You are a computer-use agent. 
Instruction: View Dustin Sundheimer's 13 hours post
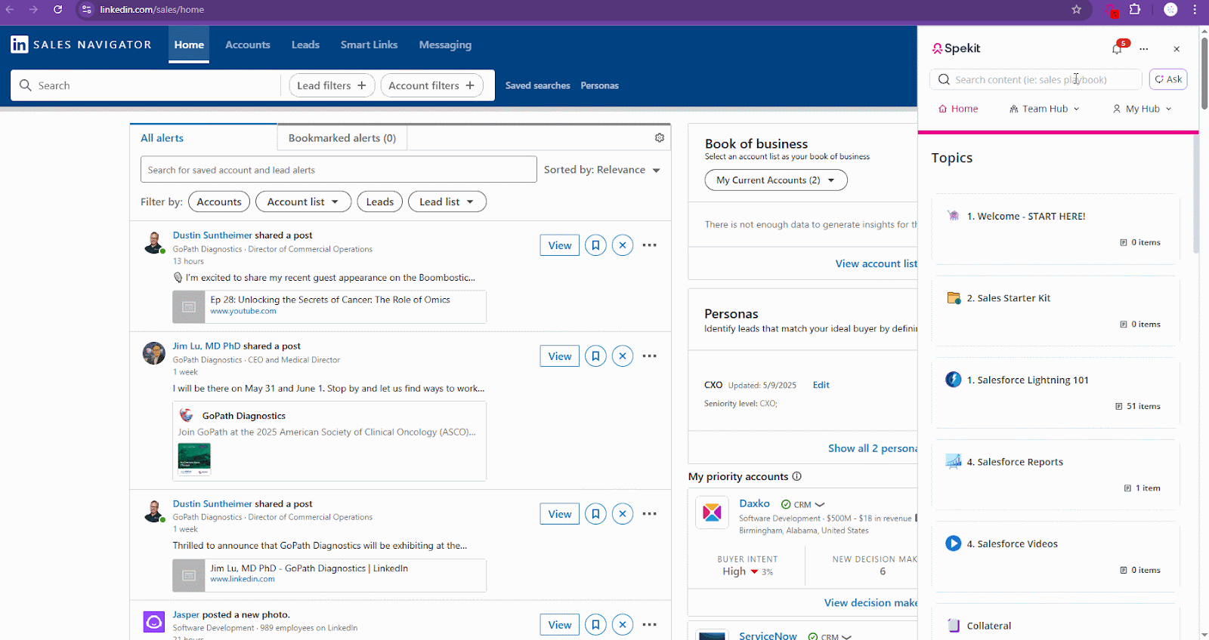560,245
